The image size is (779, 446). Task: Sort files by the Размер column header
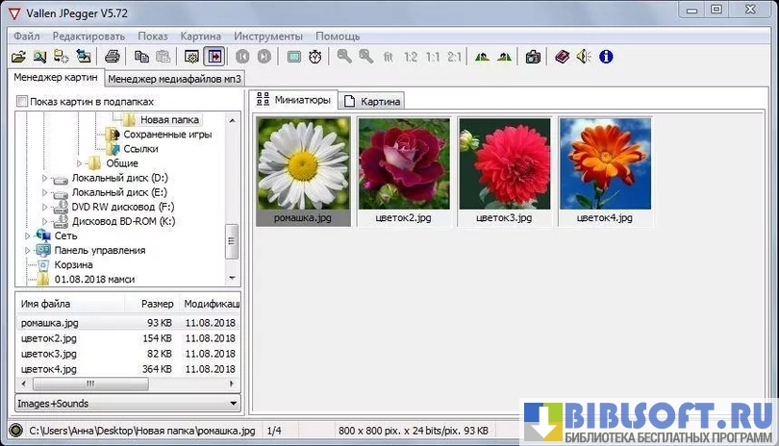[157, 304]
